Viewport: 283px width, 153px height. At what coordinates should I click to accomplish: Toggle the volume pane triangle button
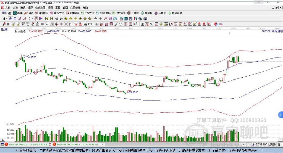(x=2, y=140)
